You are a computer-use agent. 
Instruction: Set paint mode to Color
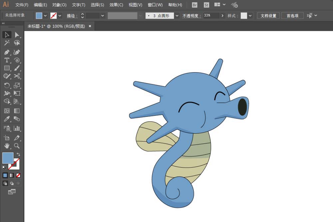point(5,175)
